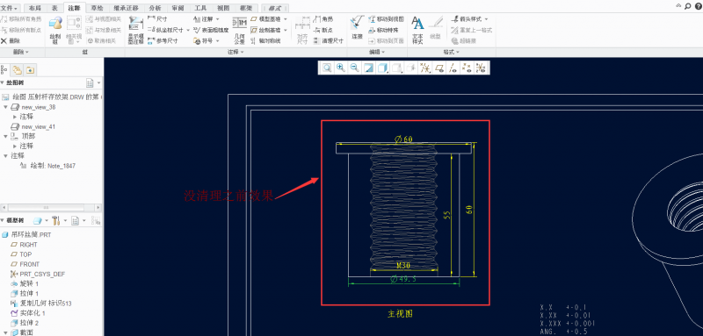The width and height of the screenshot is (703, 336).
Task: Click the refit zoom icon in graphics toolbar
Action: coord(327,68)
